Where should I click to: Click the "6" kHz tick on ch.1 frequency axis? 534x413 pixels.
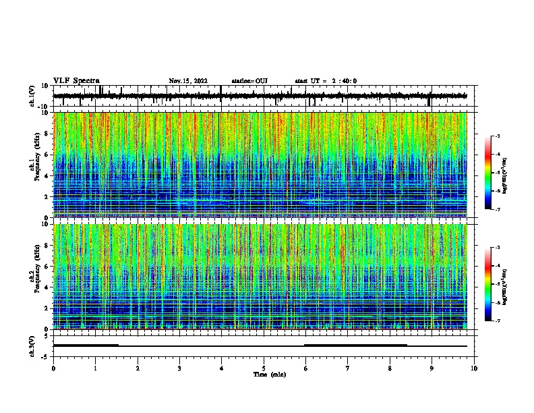point(47,155)
